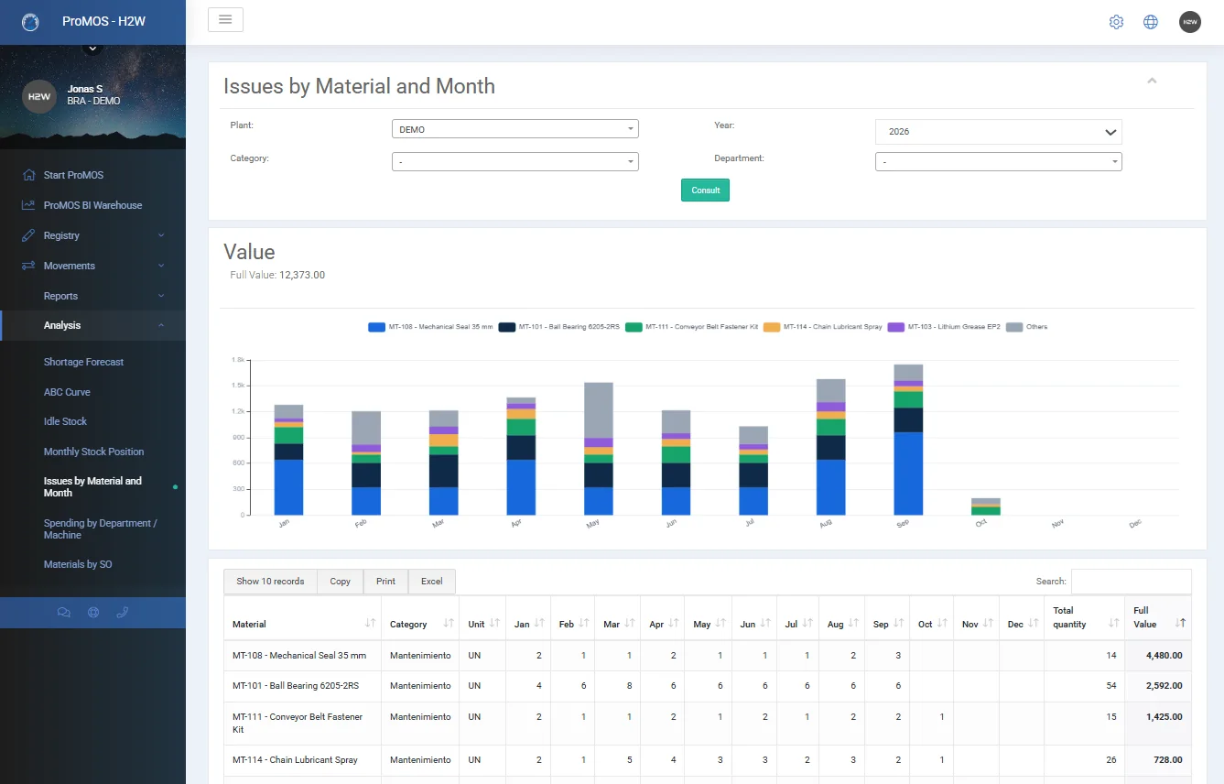
Task: Open the Year dropdown showing 2026
Action: point(998,131)
